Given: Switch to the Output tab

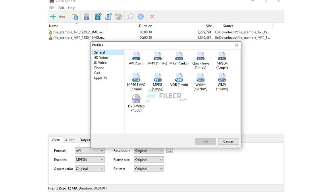Looking at the screenshot, I should click(85, 140).
